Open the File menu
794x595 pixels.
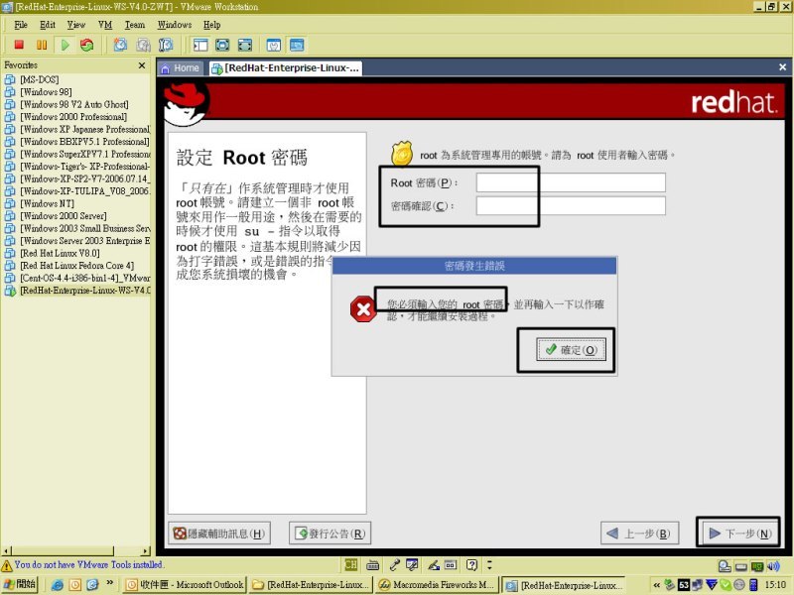point(21,24)
